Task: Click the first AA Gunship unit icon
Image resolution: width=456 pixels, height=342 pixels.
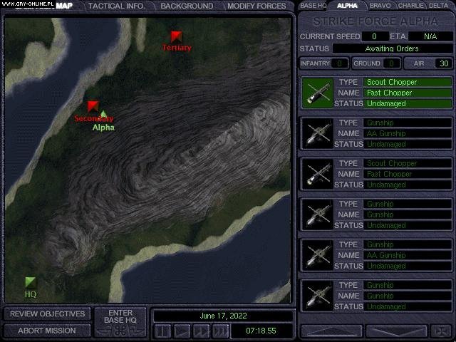Action: (317, 133)
